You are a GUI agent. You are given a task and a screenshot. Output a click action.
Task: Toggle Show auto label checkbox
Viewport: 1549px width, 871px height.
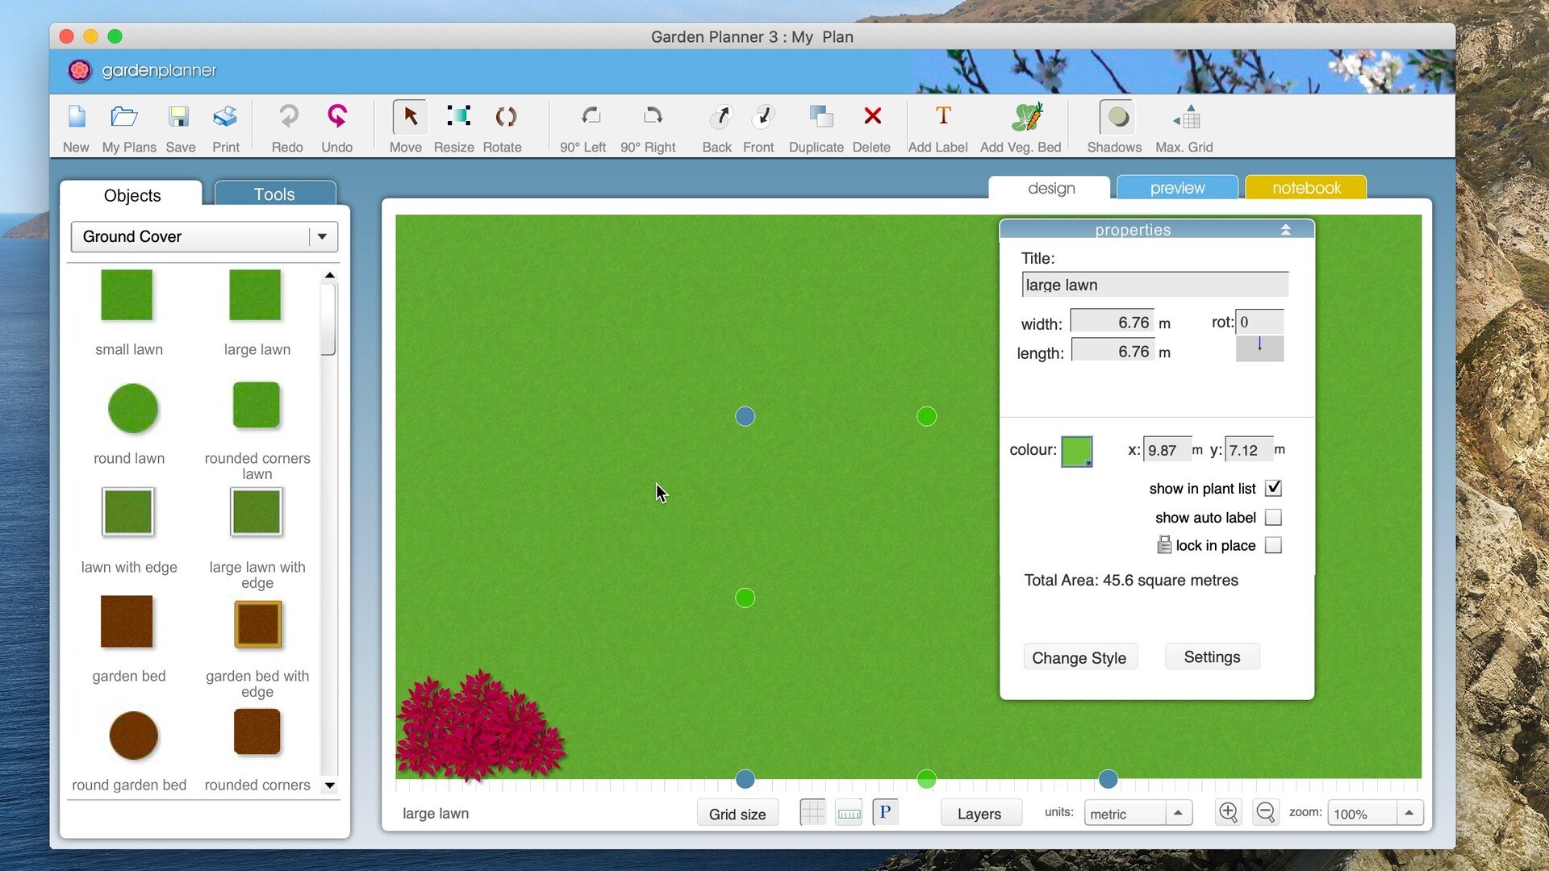(1273, 516)
